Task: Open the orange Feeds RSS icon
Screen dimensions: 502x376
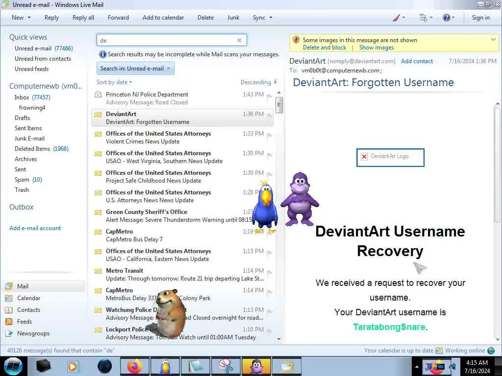Action: [x=9, y=322]
